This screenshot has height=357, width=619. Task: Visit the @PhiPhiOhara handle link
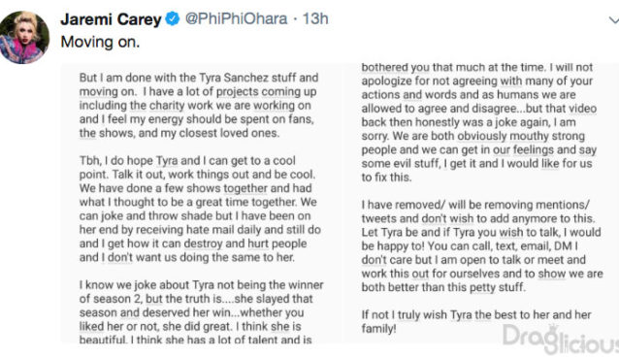pos(236,18)
